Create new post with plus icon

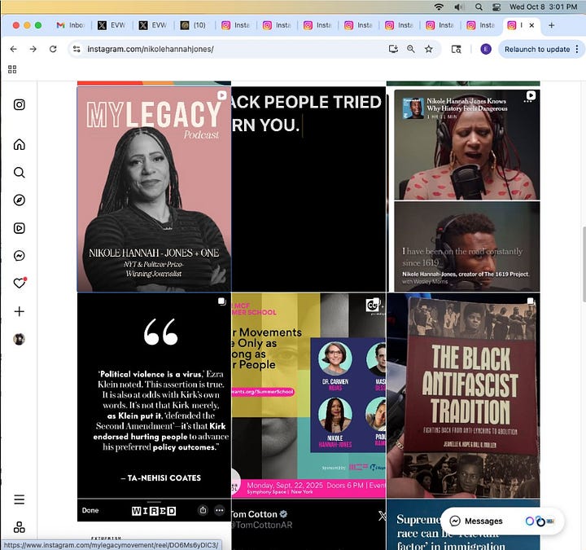pos(20,311)
